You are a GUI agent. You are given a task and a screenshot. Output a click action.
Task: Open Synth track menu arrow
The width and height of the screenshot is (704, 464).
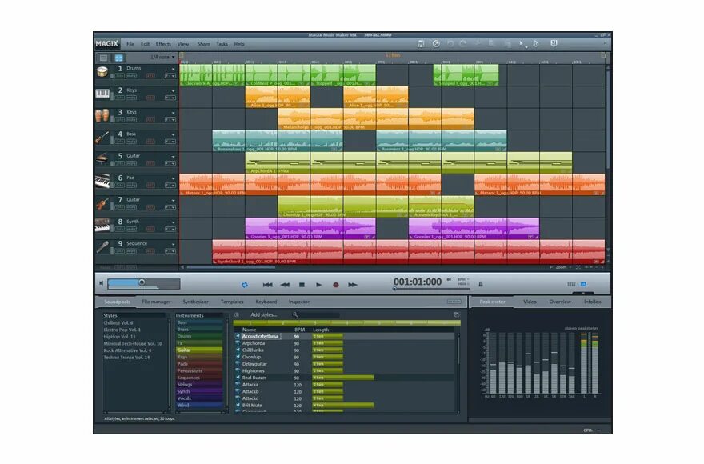(173, 222)
